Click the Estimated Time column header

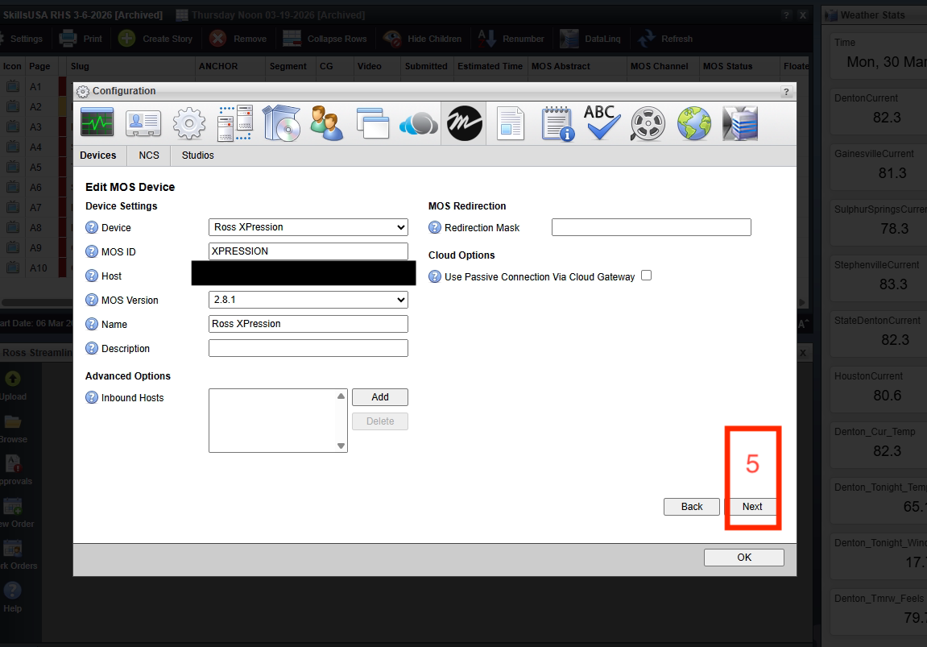pos(490,66)
